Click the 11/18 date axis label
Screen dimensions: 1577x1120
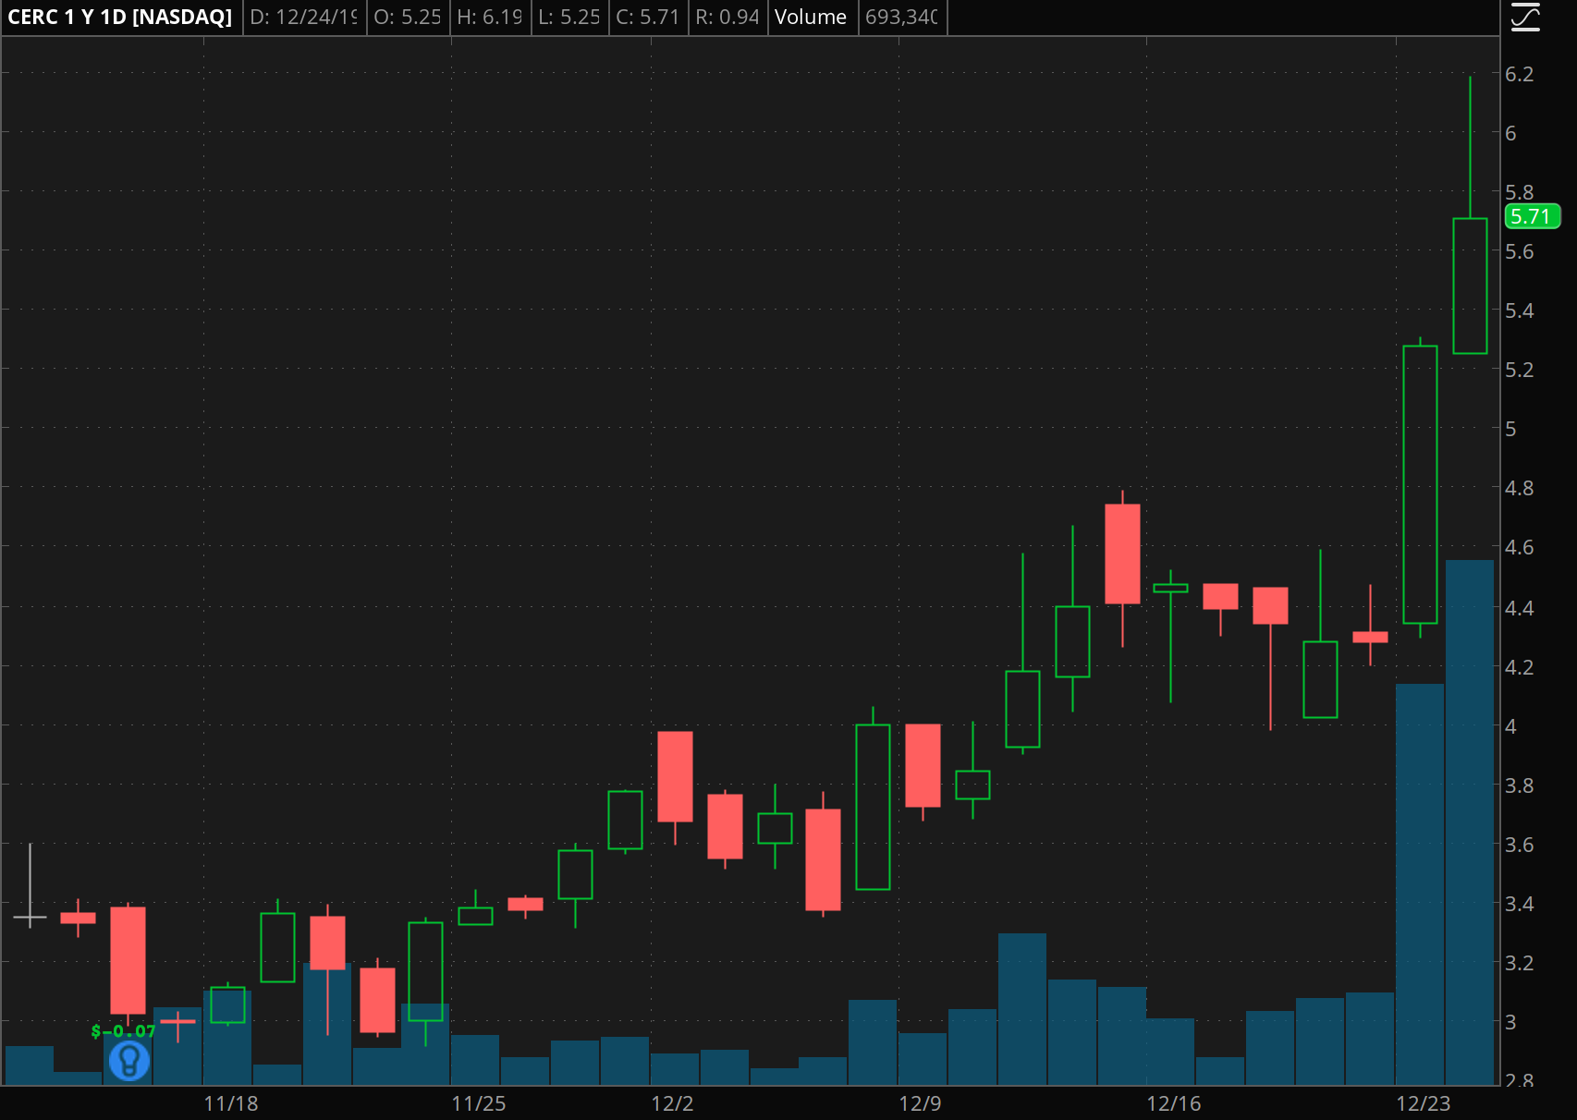(231, 1103)
